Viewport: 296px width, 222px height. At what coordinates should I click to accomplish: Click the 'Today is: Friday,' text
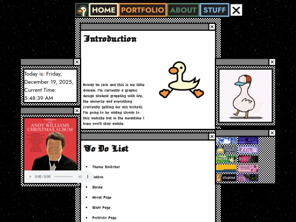click(x=43, y=74)
